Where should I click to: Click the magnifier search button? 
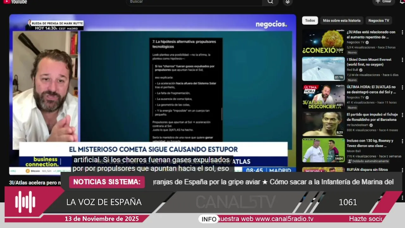pyautogui.click(x=270, y=2)
